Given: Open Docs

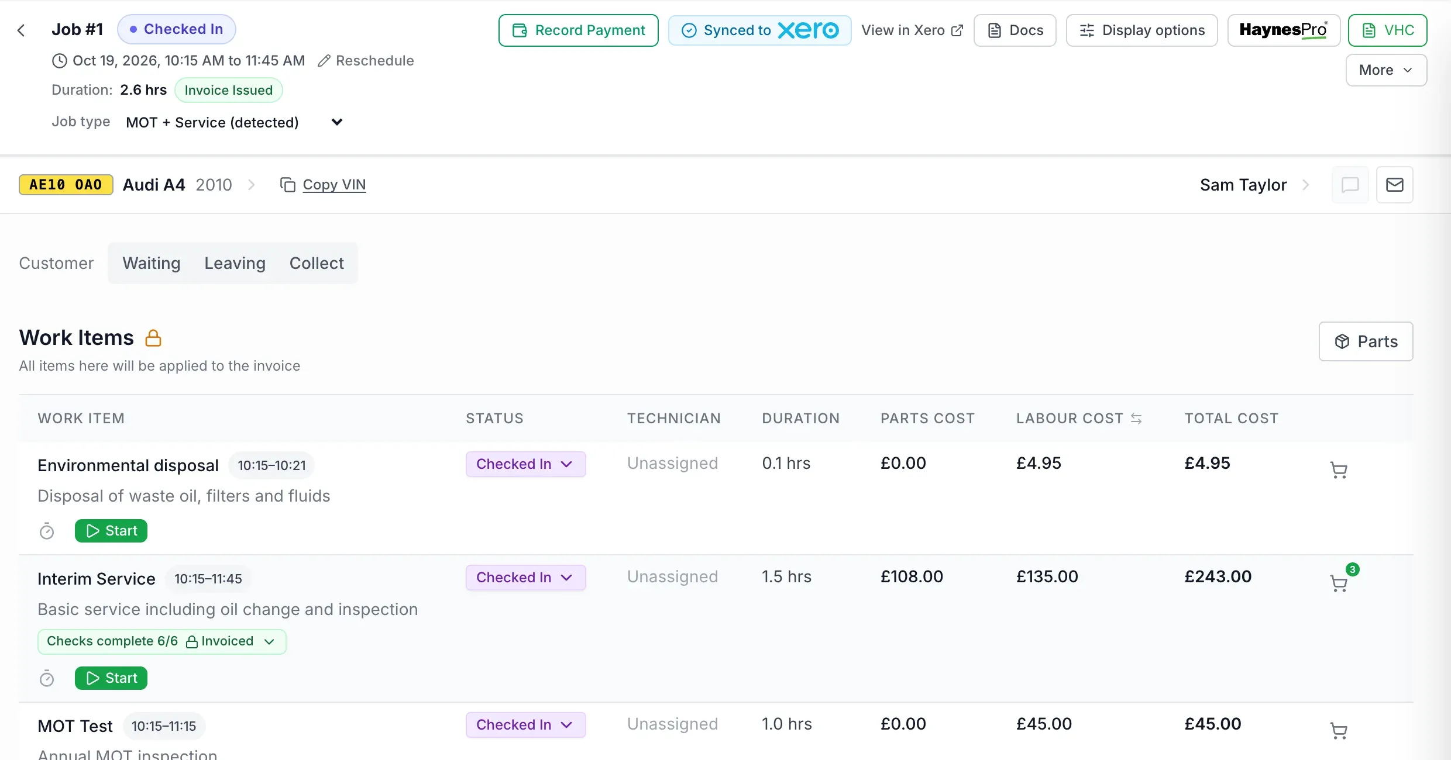Looking at the screenshot, I should point(1015,30).
